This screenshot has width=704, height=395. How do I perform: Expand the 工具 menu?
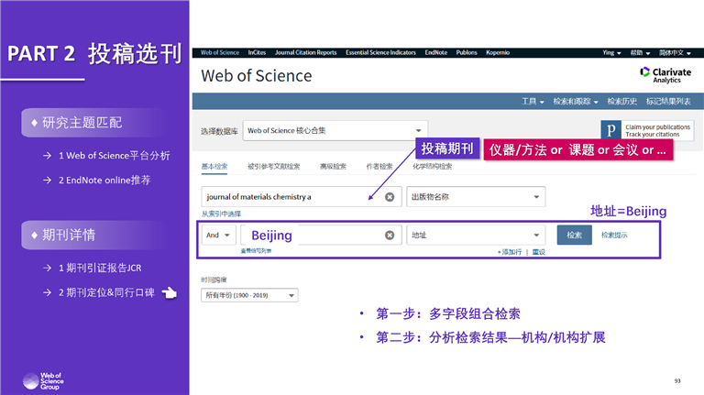coord(533,102)
